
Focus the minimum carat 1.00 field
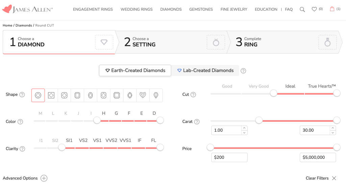[x=226, y=130]
